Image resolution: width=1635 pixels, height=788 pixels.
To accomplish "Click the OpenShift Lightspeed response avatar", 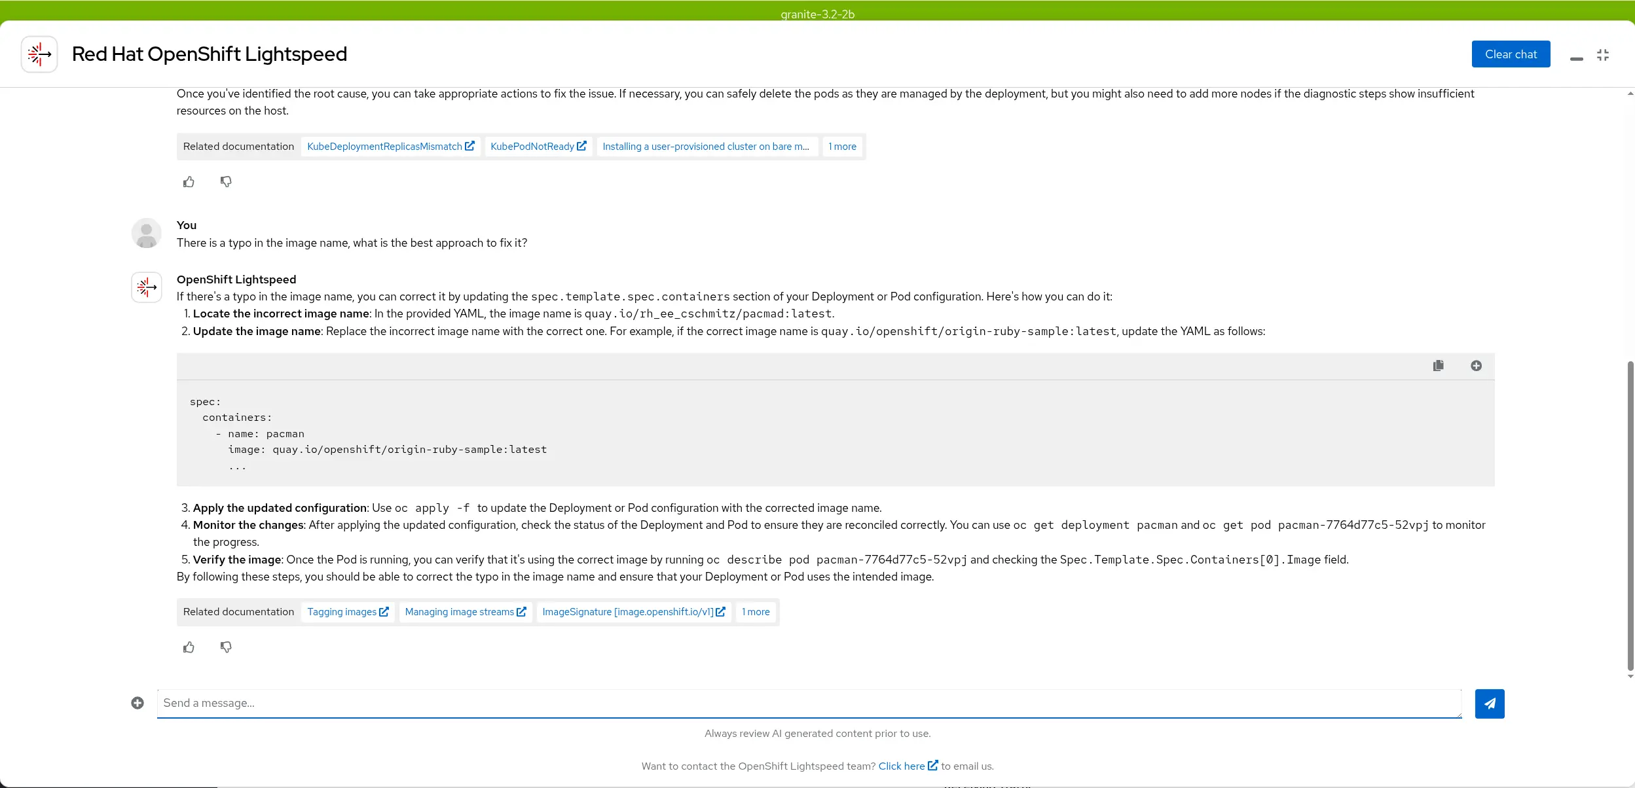I will 147,287.
